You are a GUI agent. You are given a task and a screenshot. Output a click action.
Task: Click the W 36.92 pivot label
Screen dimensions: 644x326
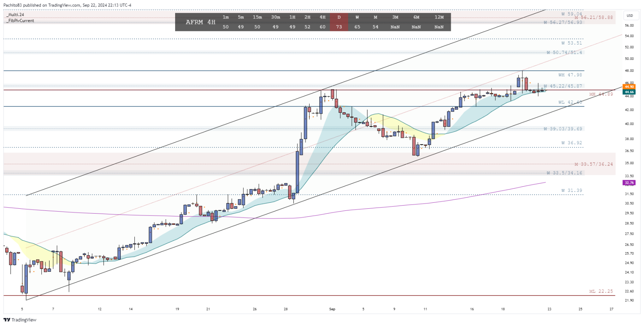572,143
